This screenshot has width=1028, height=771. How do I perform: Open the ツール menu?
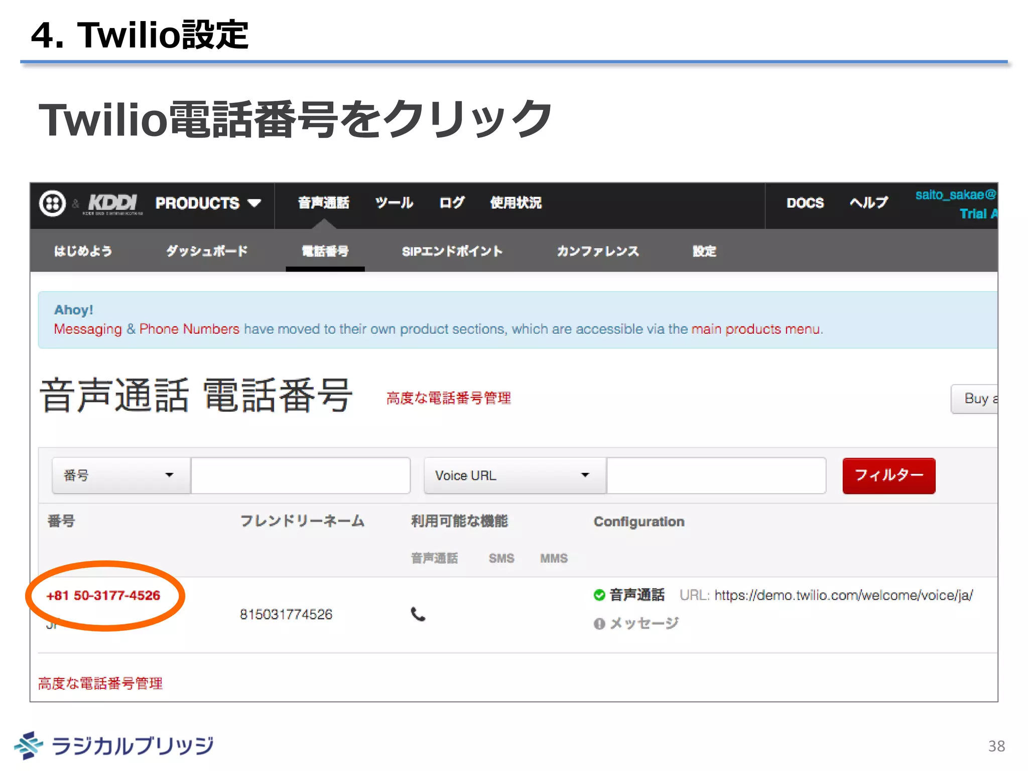pos(394,203)
